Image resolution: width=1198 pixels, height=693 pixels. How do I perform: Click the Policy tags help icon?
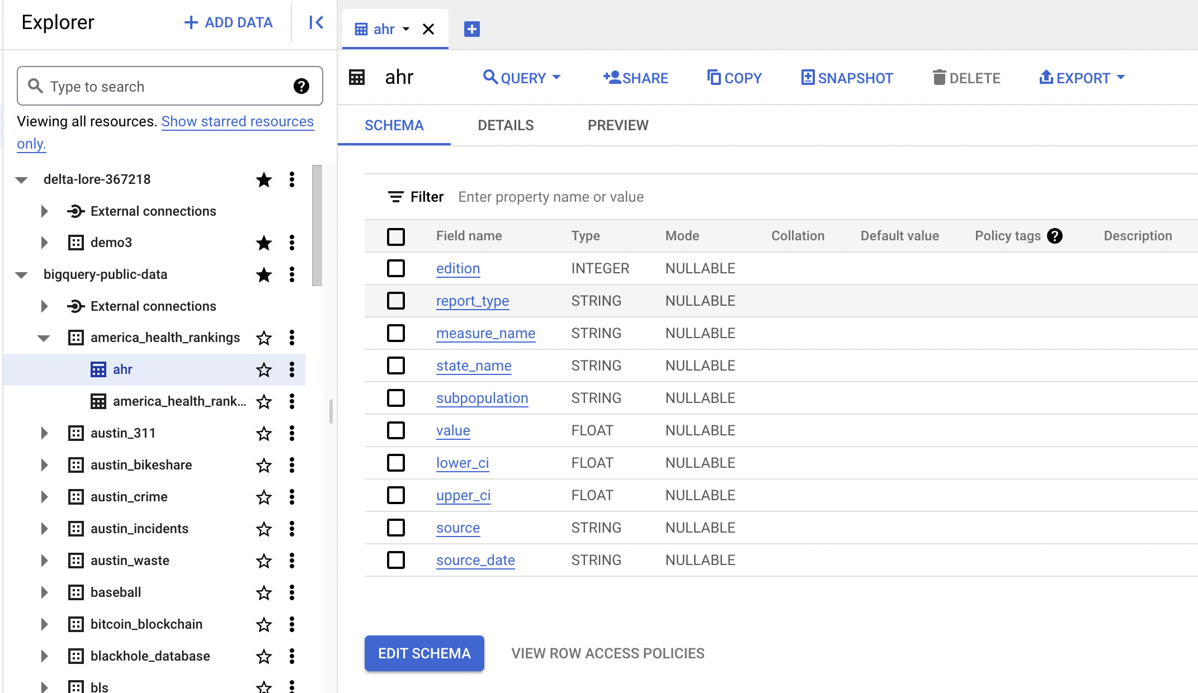pos(1055,236)
